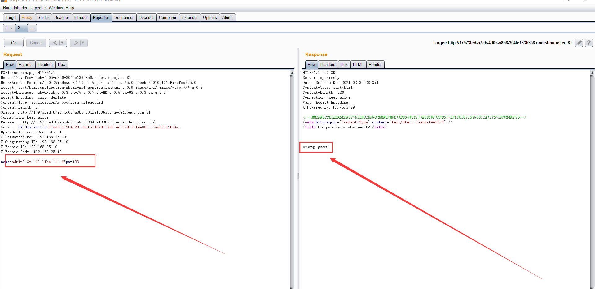Switch to the Spider tool tab
Viewport: 595px width, 289px height.
click(x=43, y=18)
